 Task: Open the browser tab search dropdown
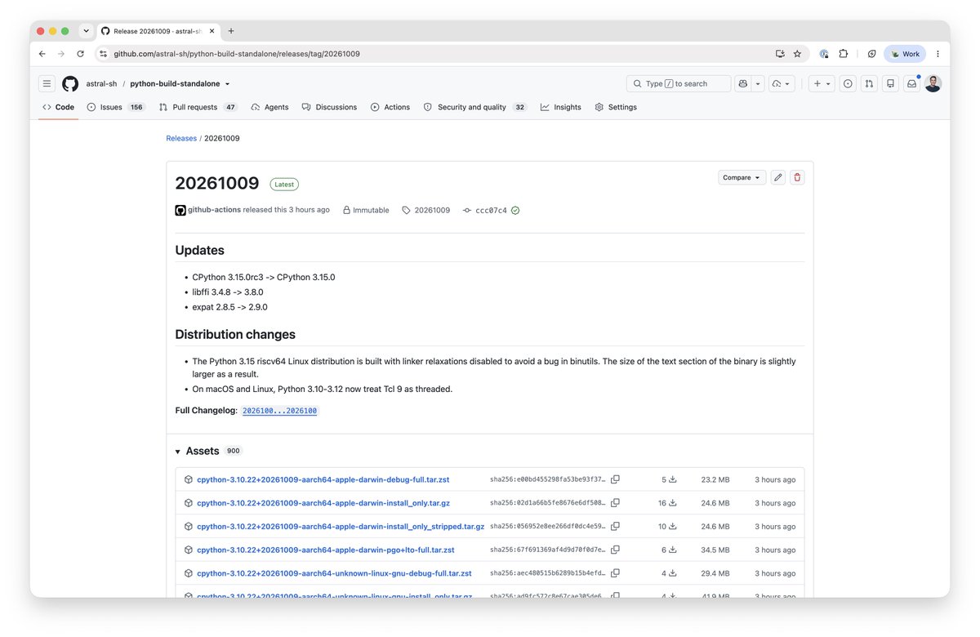click(86, 31)
